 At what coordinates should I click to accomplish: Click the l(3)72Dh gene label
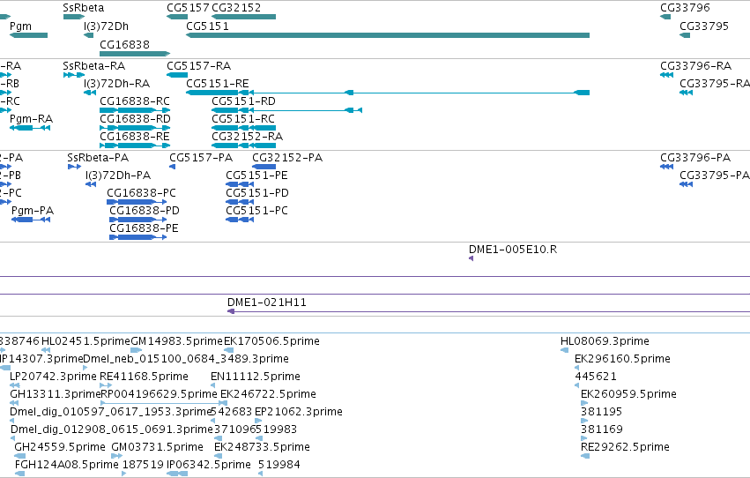click(106, 26)
